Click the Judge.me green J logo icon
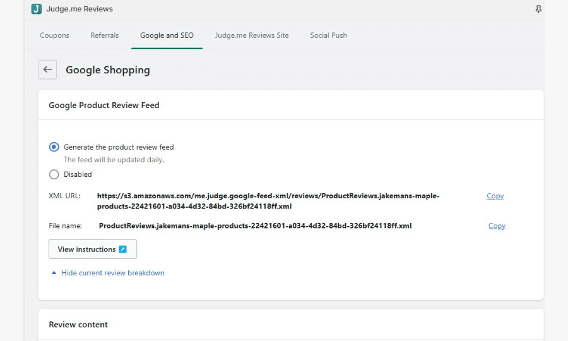Screen dimensions: 568x341 [36, 9]
